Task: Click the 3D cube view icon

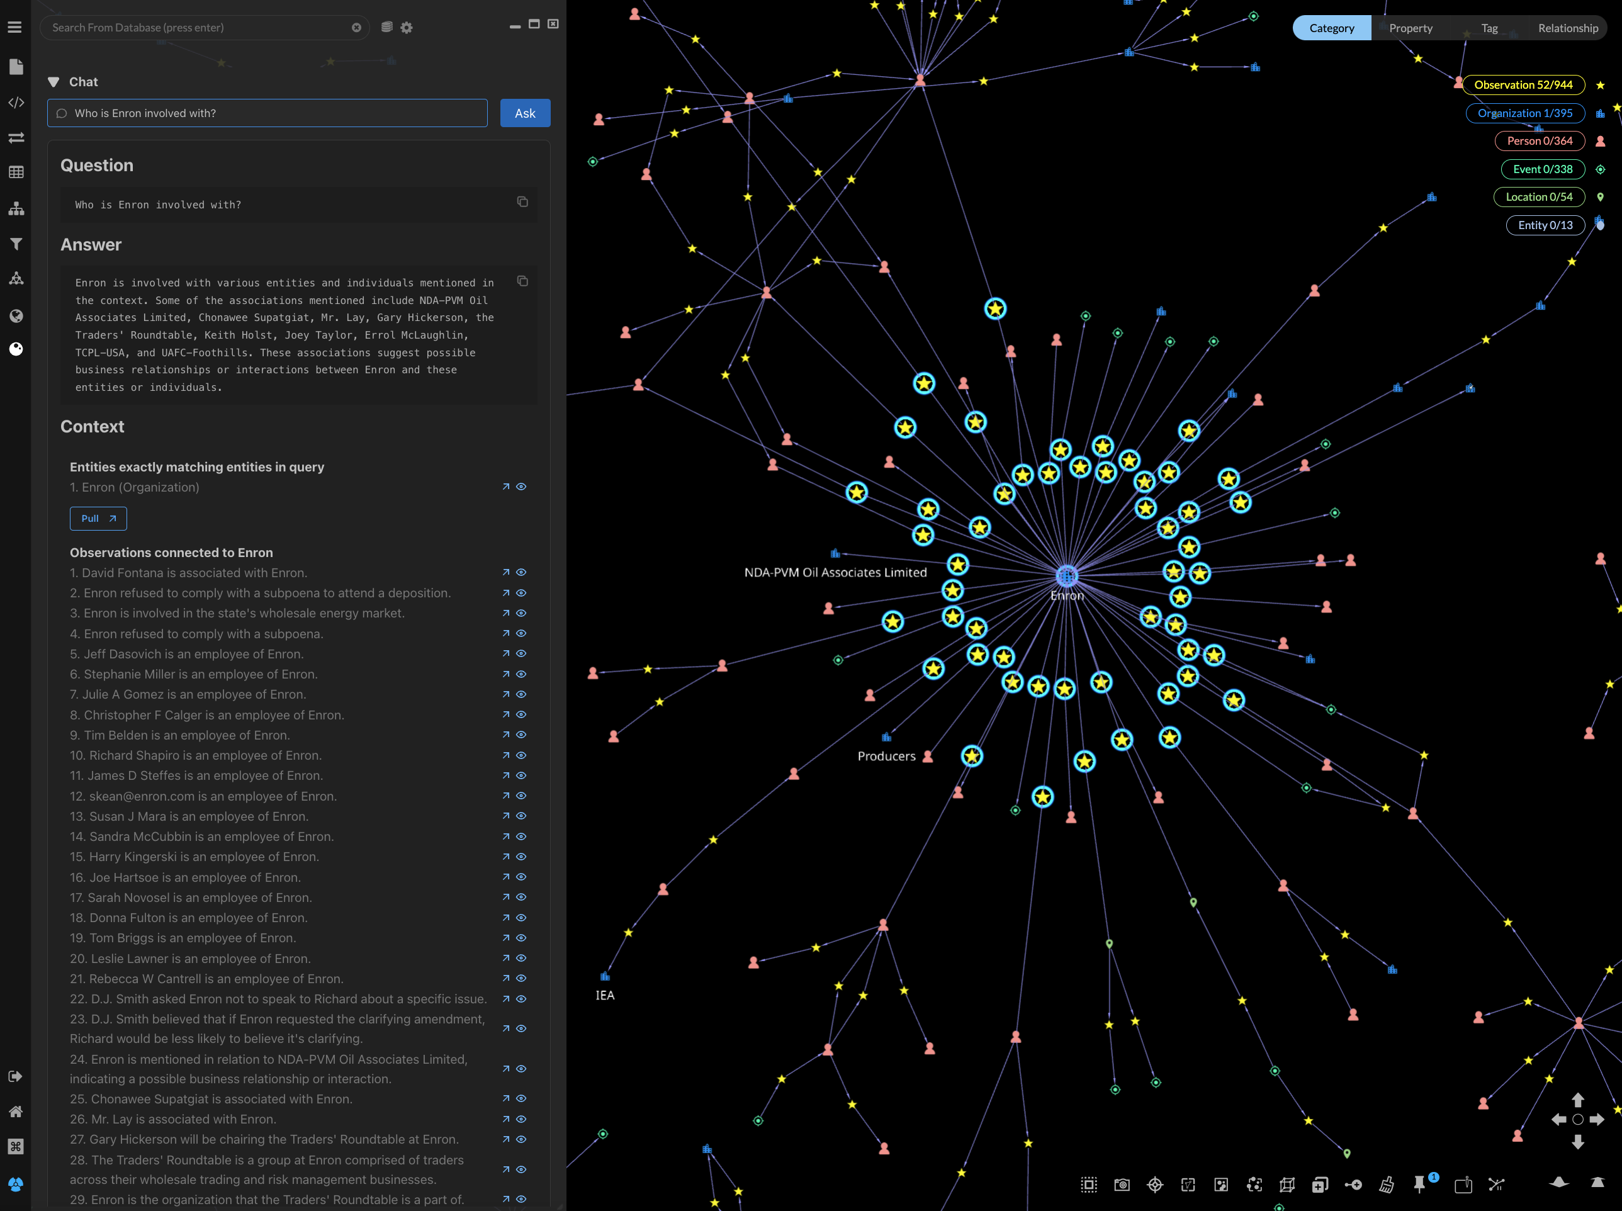Action: pyautogui.click(x=1287, y=1185)
